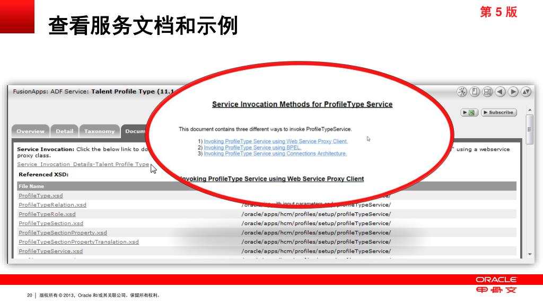Click the scrollbar down arrow
Viewport: 543px width, 305px height.
[x=530, y=254]
